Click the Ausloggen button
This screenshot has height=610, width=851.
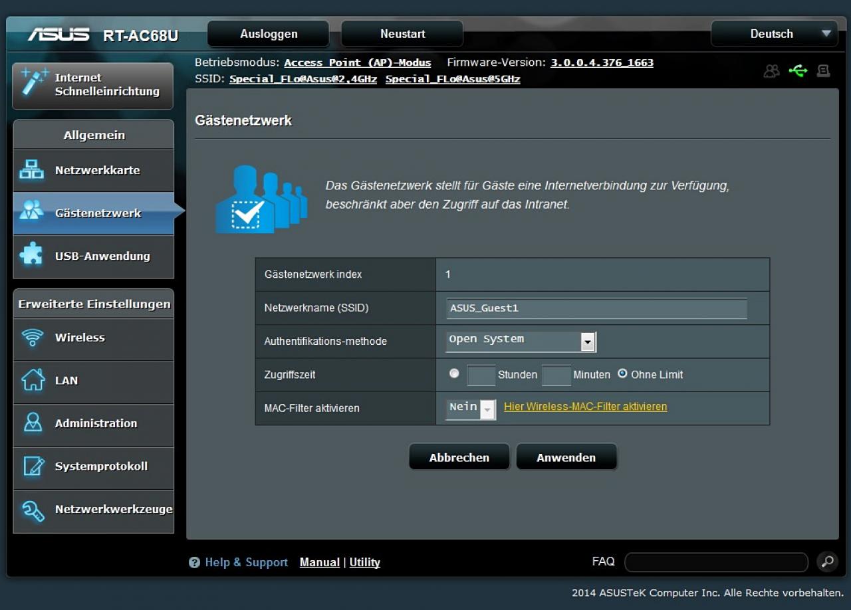[269, 34]
